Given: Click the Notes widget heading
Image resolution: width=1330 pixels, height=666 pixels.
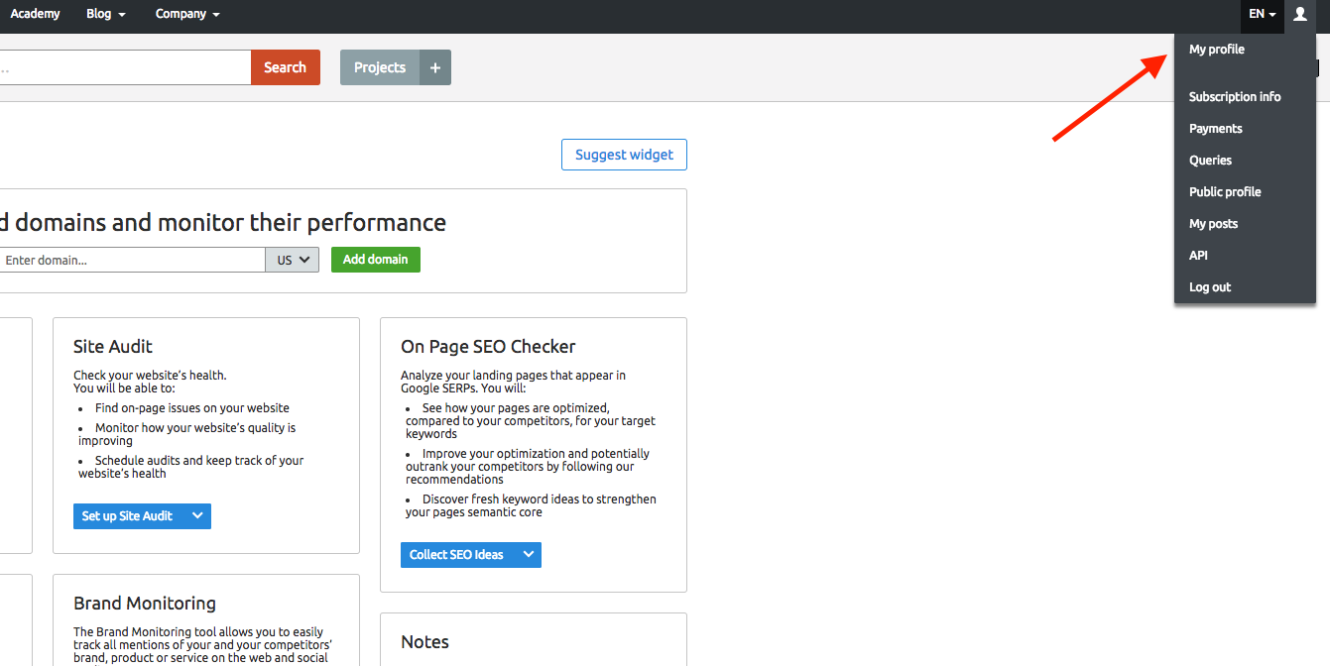Looking at the screenshot, I should click(424, 642).
